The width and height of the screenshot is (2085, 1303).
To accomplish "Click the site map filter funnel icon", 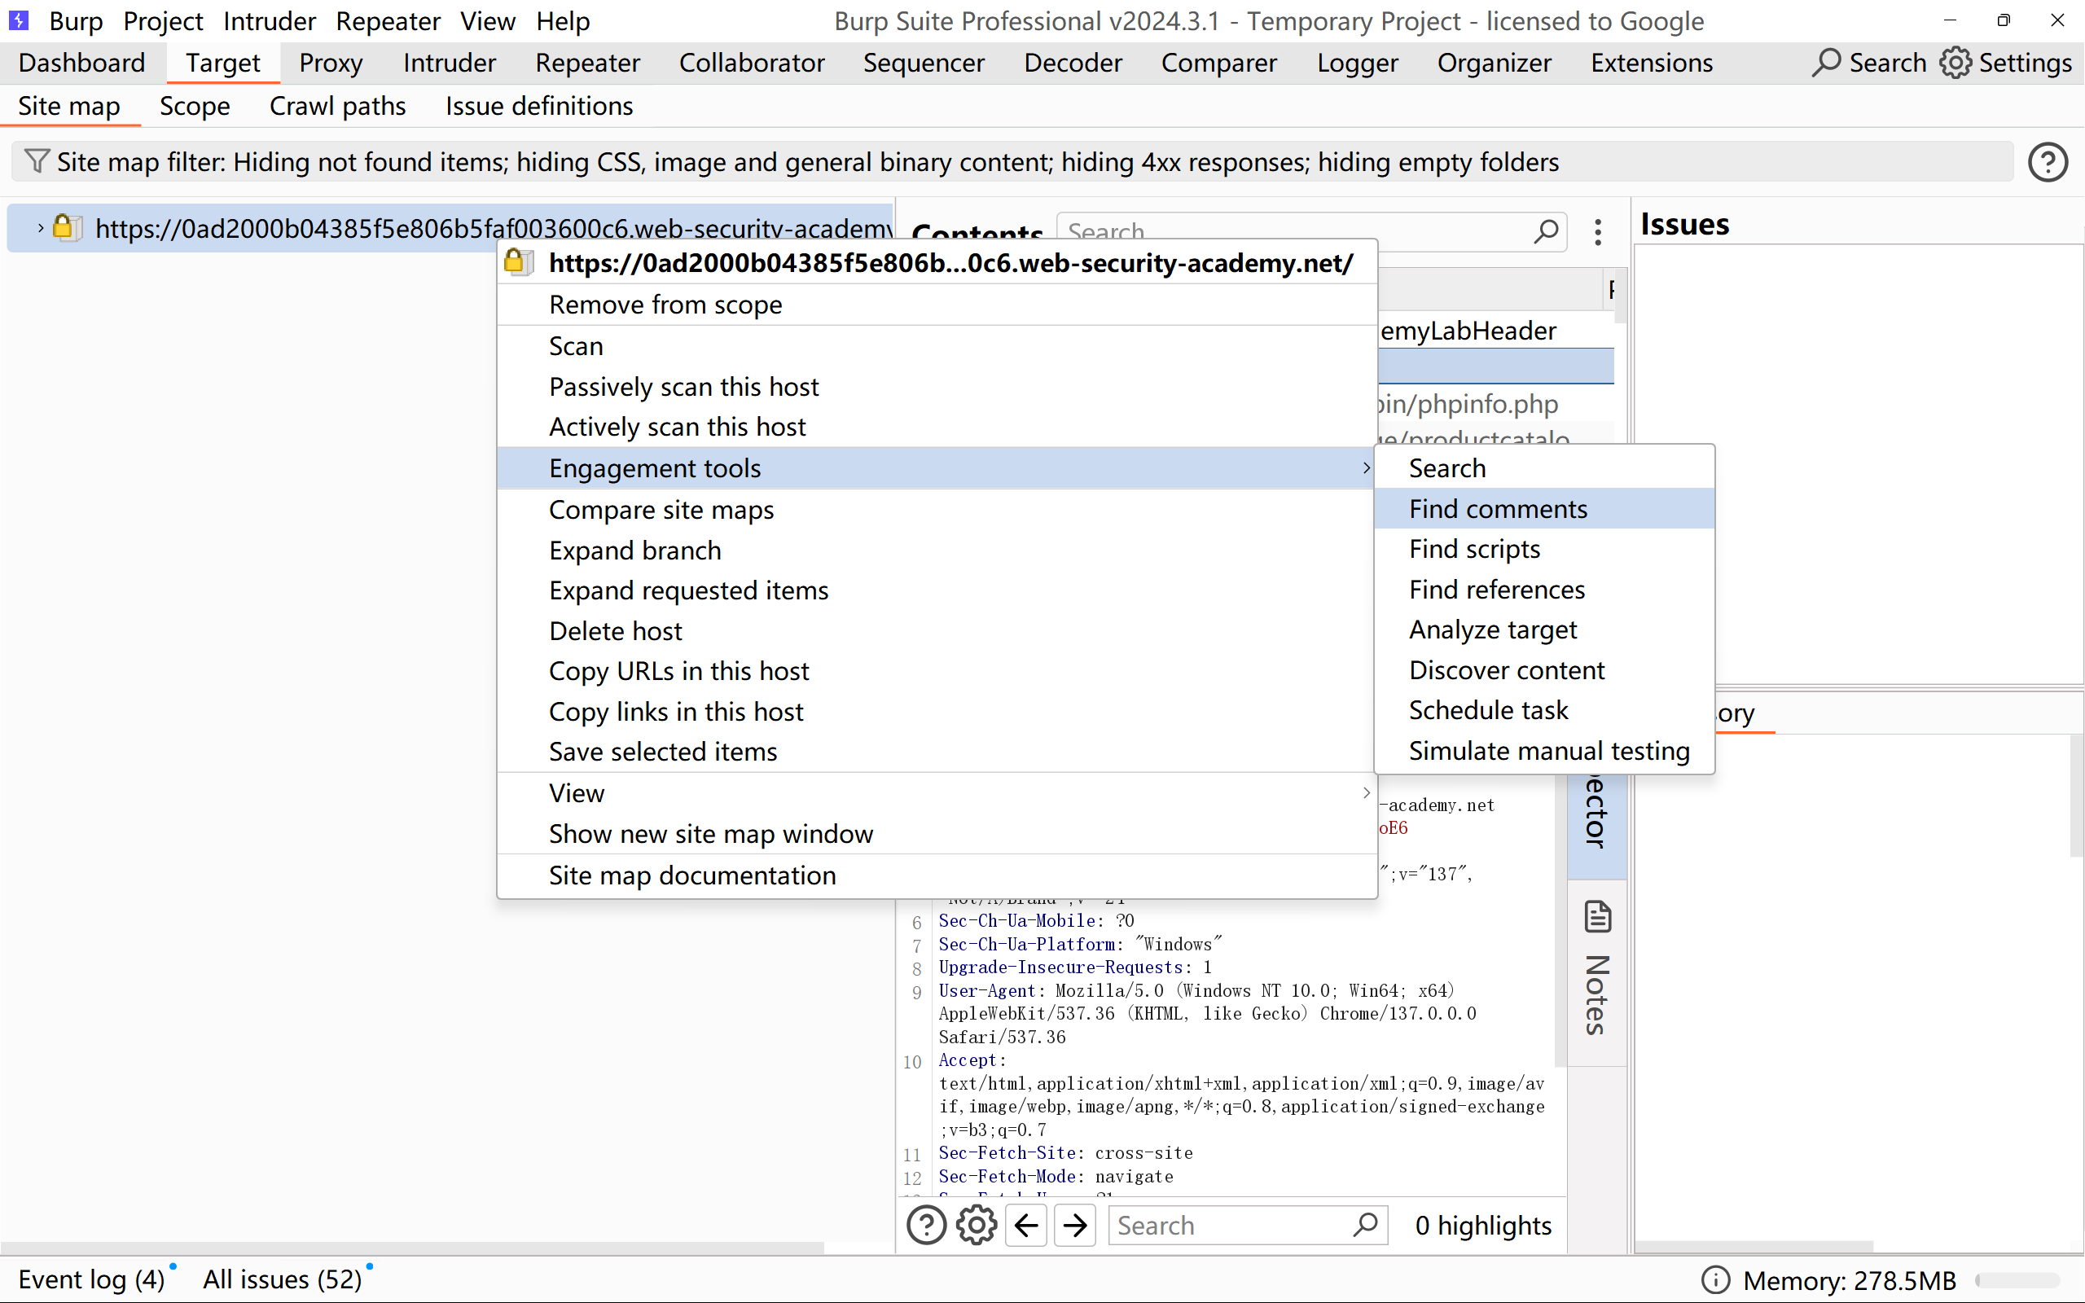I will (x=36, y=161).
